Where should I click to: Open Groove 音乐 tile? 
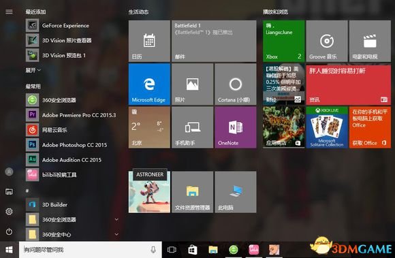[x=327, y=41]
